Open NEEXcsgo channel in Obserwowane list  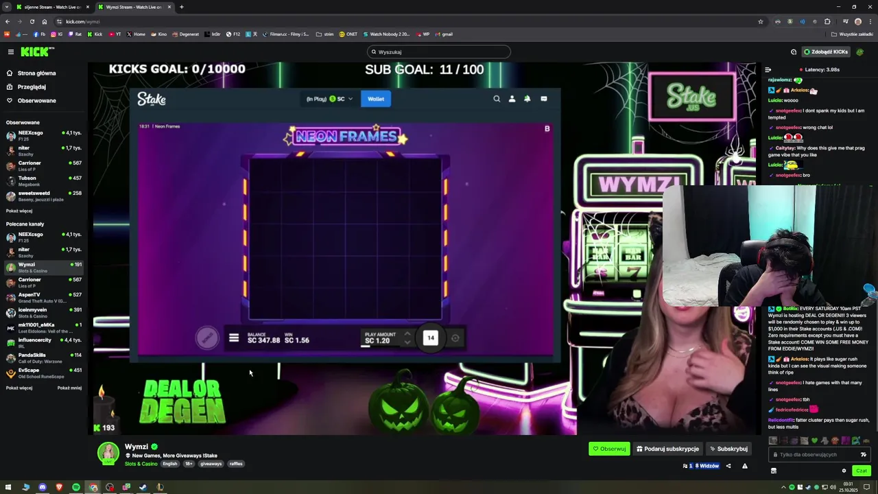point(44,135)
